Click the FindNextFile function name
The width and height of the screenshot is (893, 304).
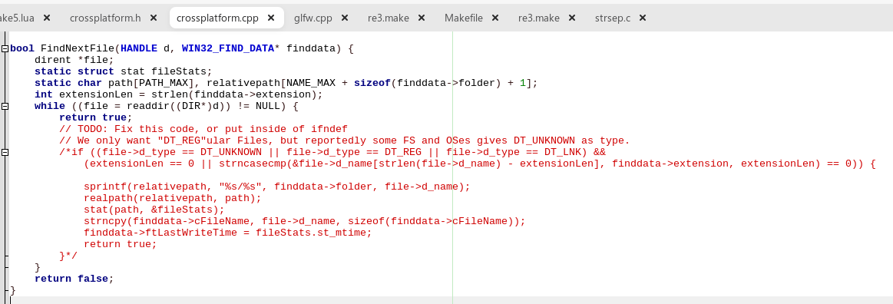point(78,49)
